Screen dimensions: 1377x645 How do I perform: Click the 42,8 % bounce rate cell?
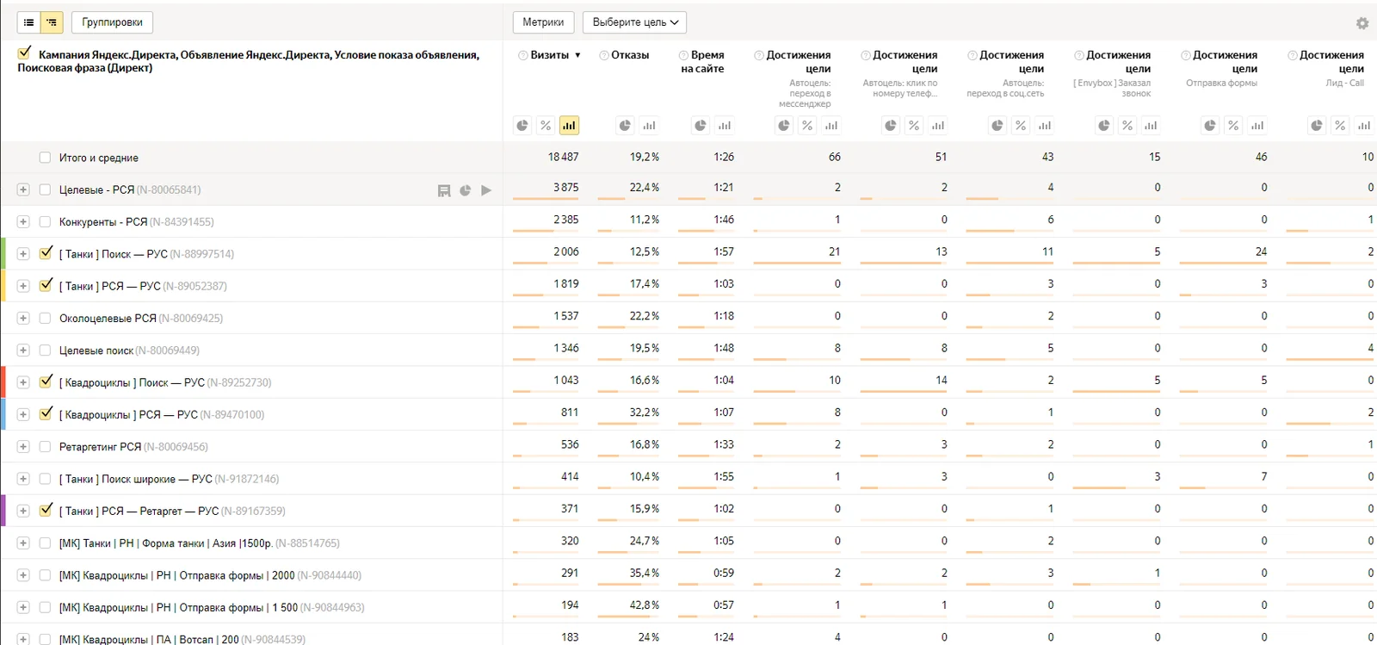click(x=645, y=605)
